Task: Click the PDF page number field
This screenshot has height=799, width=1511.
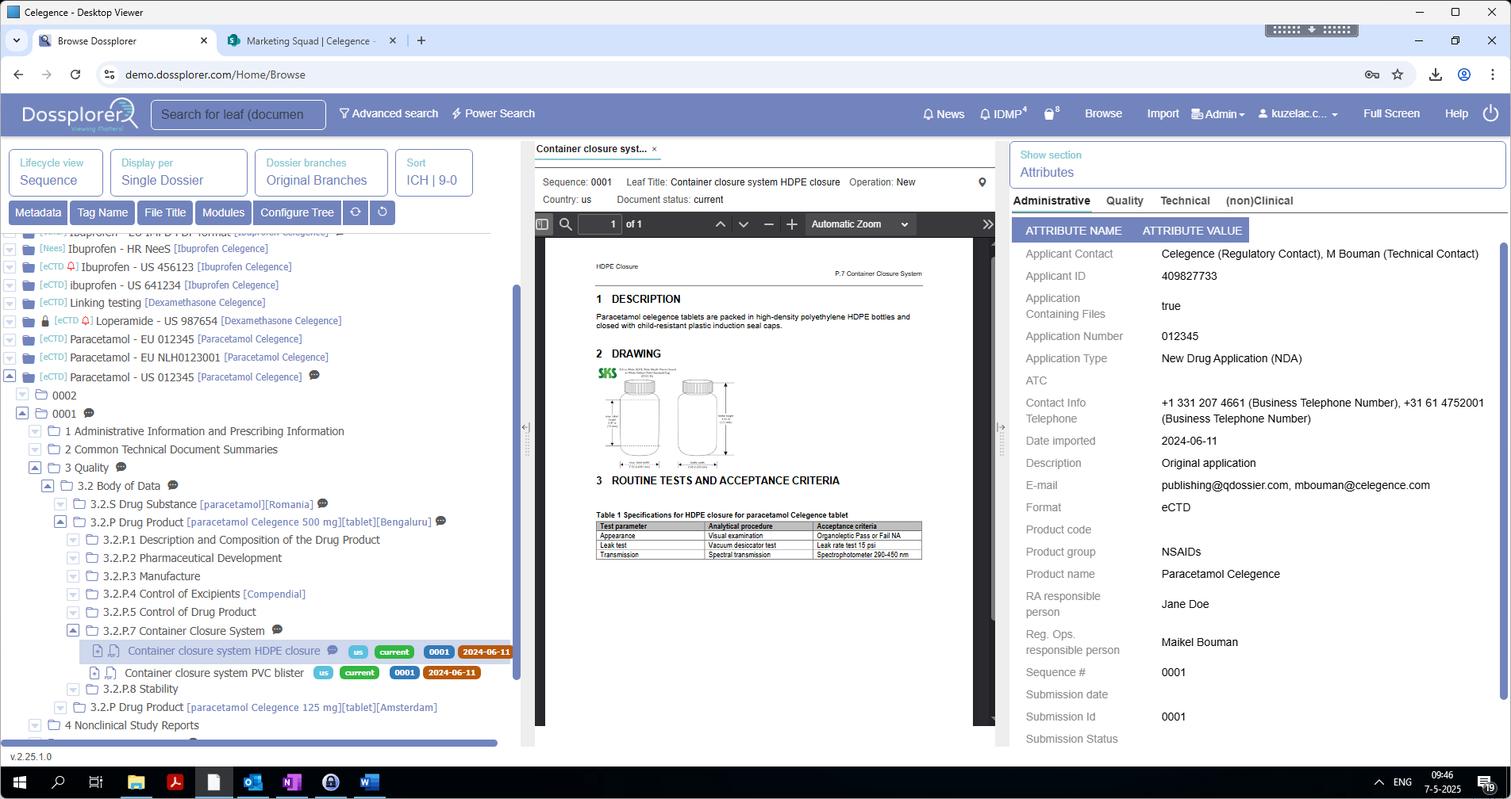Action: tap(600, 224)
